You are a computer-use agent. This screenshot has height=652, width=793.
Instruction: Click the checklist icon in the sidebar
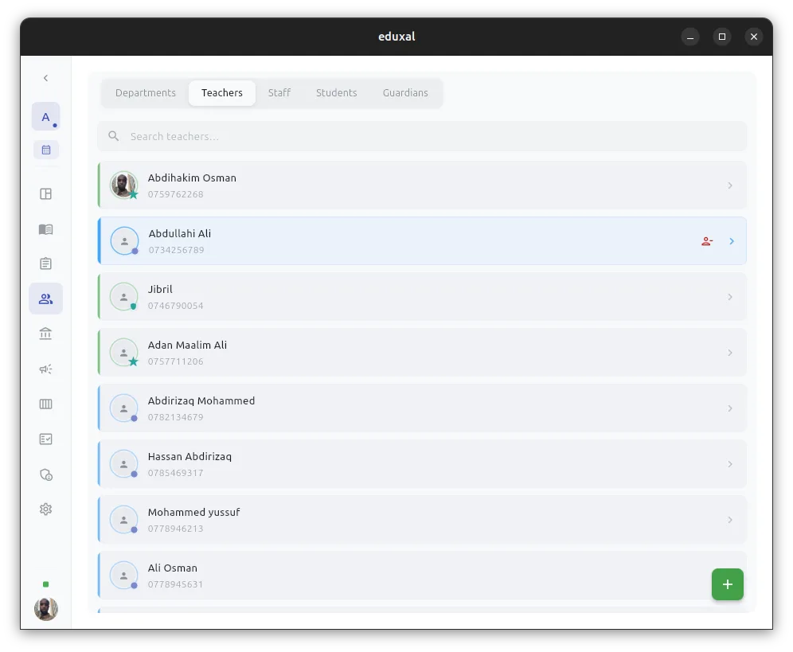pyautogui.click(x=45, y=439)
